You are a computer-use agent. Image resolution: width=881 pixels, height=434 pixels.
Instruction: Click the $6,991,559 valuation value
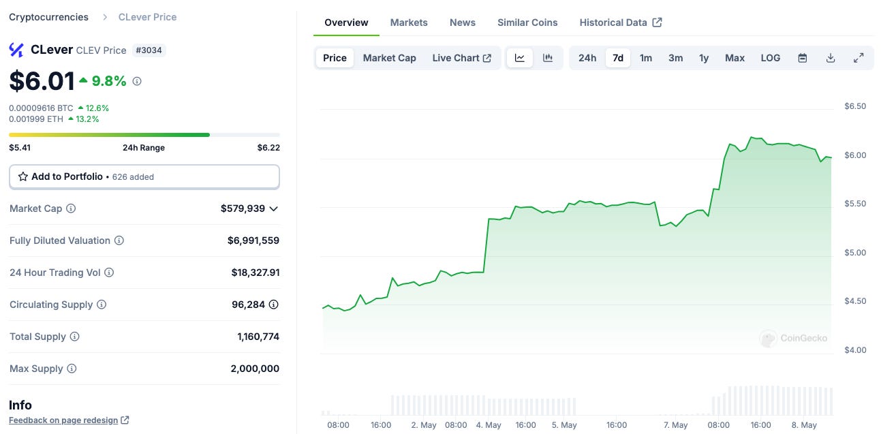click(x=253, y=241)
